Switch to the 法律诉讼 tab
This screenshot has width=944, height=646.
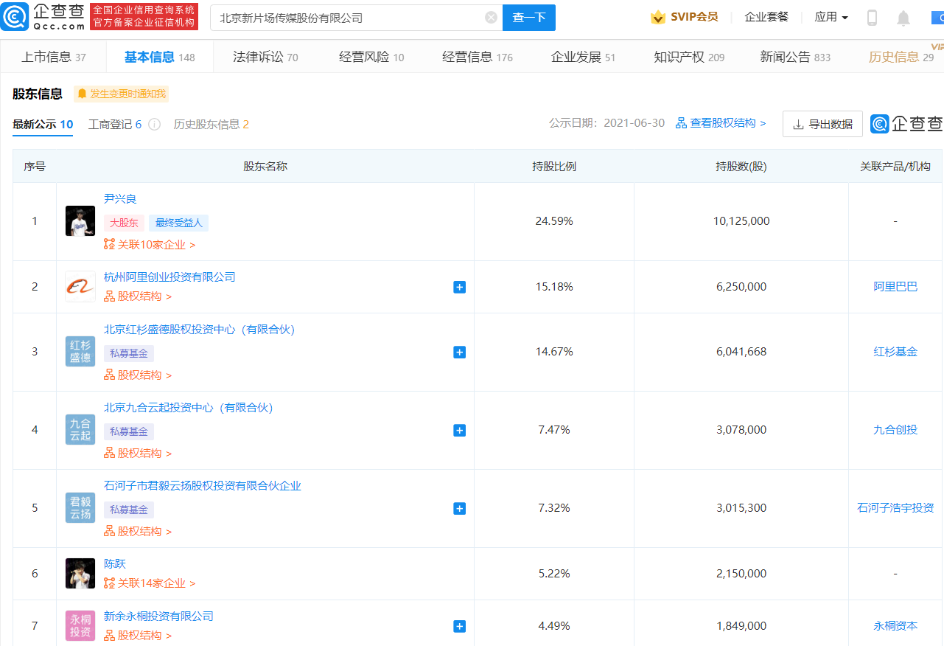point(265,57)
